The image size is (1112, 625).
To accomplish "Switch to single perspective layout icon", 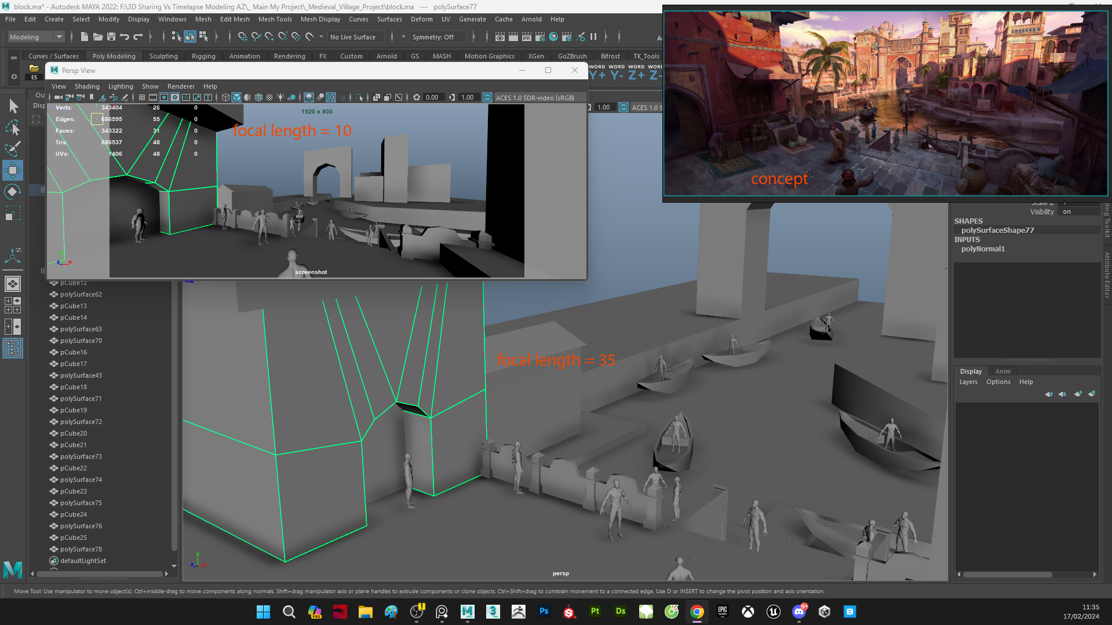I will pos(13,284).
